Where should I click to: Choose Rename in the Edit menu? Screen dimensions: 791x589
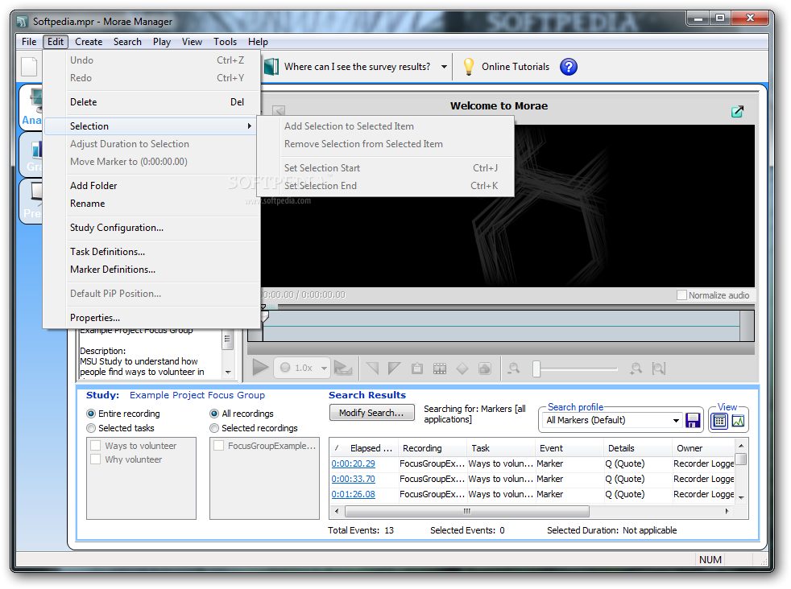click(x=151, y=204)
